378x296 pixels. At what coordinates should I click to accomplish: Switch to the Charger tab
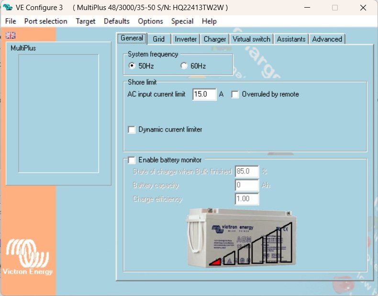pyautogui.click(x=214, y=39)
